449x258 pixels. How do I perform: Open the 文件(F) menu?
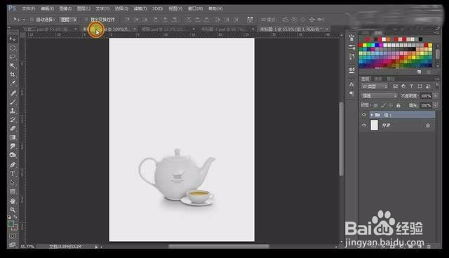[29, 8]
